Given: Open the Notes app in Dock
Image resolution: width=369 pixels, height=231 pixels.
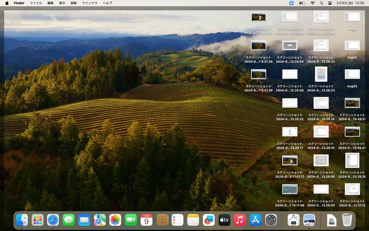Looking at the screenshot, I should coord(193,220).
